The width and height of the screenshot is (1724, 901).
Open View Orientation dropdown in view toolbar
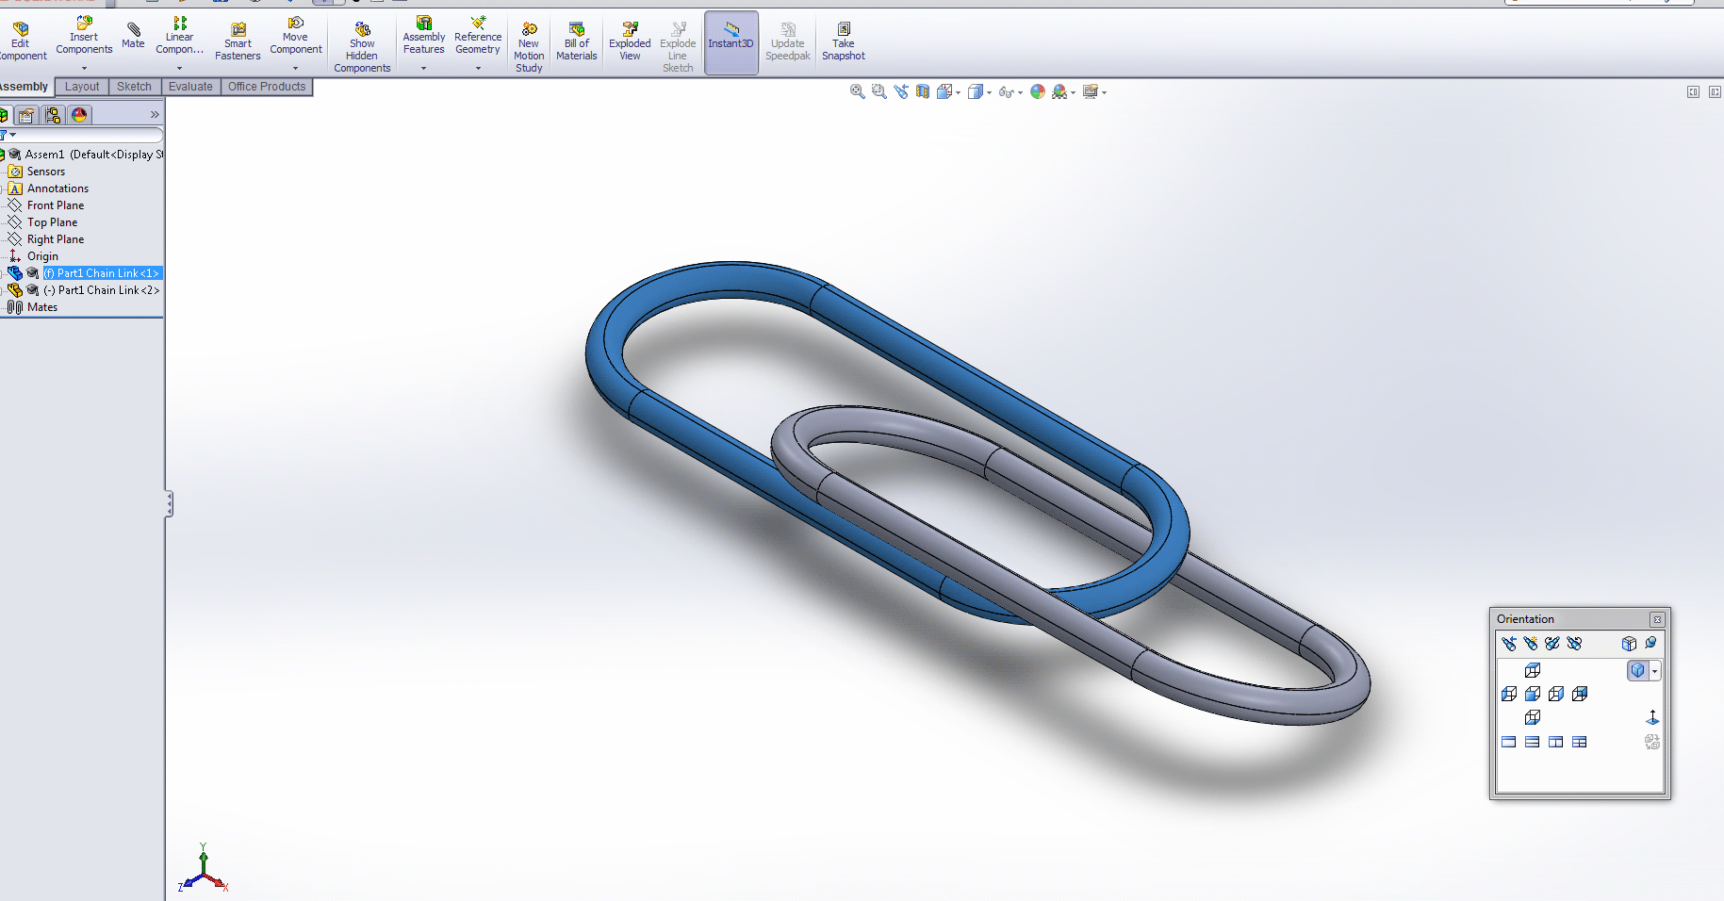959,92
